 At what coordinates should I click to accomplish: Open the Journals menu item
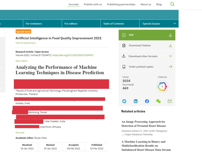tap(73, 4)
